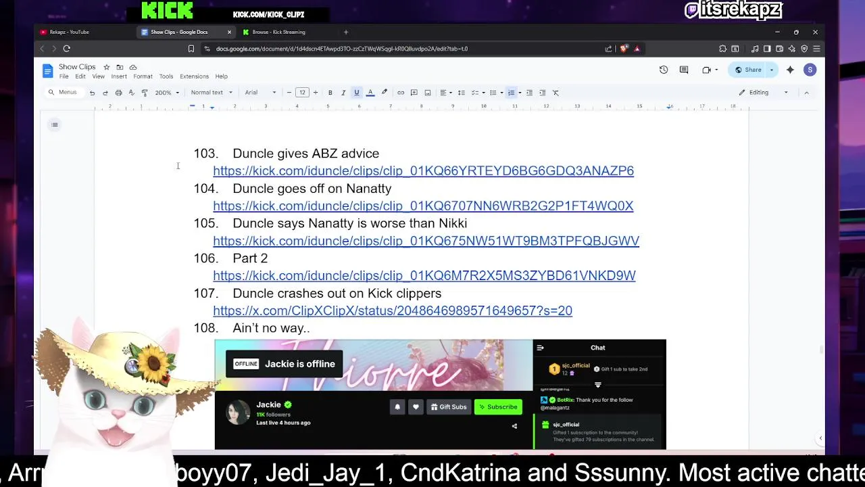Switch to the Rekapz - YouTube tab
This screenshot has height=487, width=865.
coord(84,32)
